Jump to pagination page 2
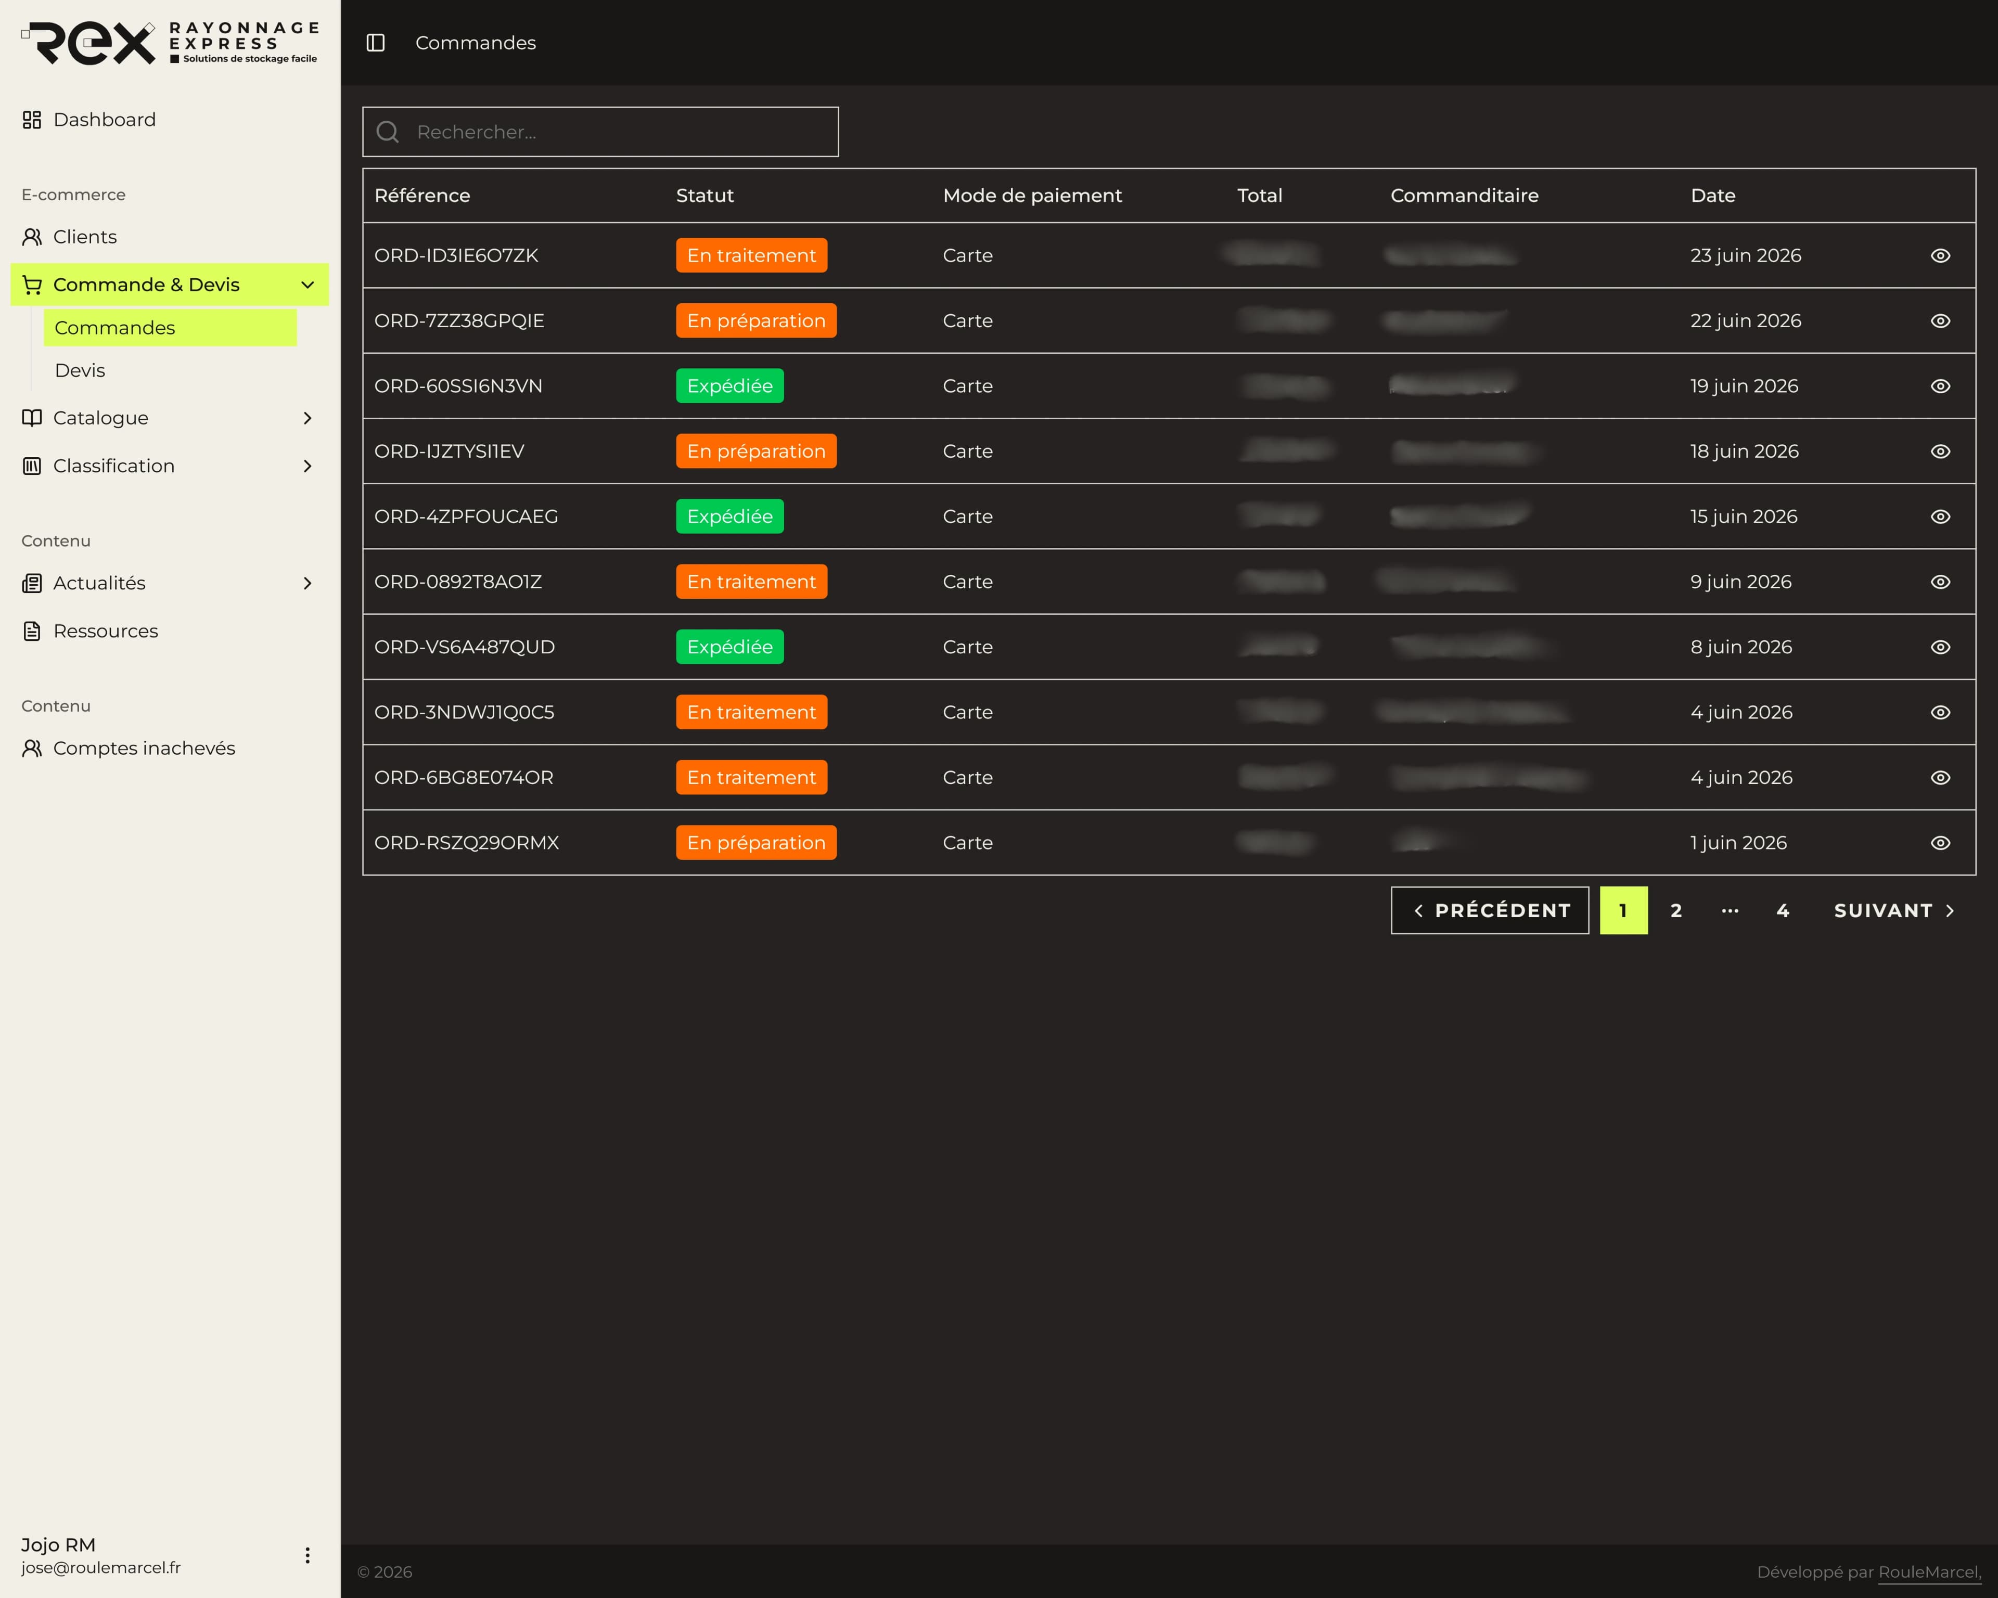 1676,911
